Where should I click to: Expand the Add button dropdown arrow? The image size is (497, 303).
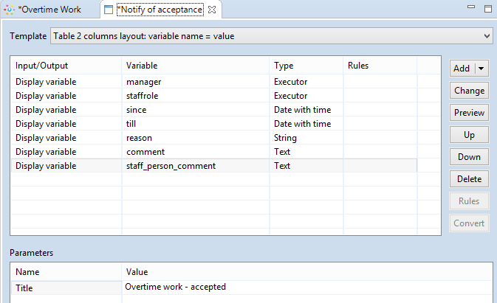click(481, 69)
